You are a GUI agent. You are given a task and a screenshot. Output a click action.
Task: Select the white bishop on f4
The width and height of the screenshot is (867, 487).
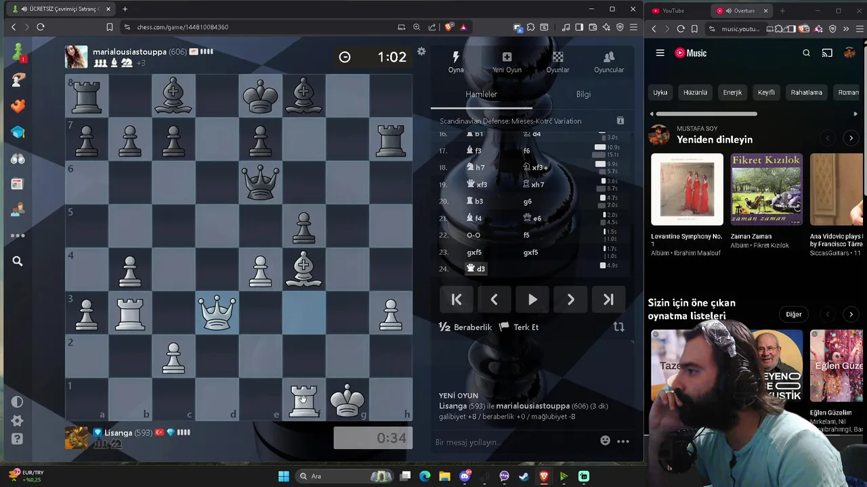click(x=303, y=269)
